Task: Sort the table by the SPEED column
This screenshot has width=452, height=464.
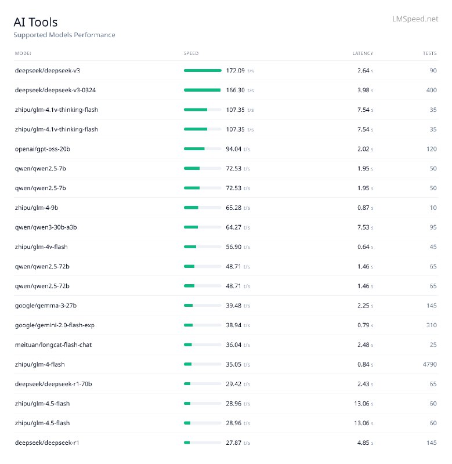Action: [x=191, y=53]
